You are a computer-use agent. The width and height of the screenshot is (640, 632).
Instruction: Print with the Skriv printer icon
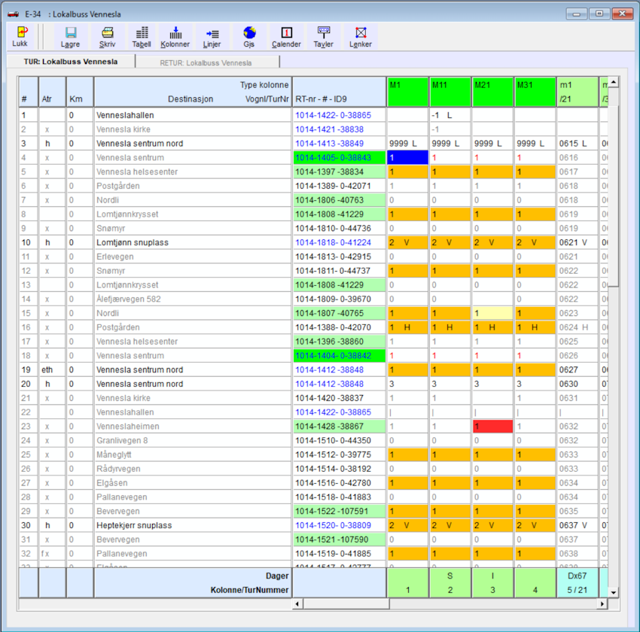pyautogui.click(x=108, y=33)
